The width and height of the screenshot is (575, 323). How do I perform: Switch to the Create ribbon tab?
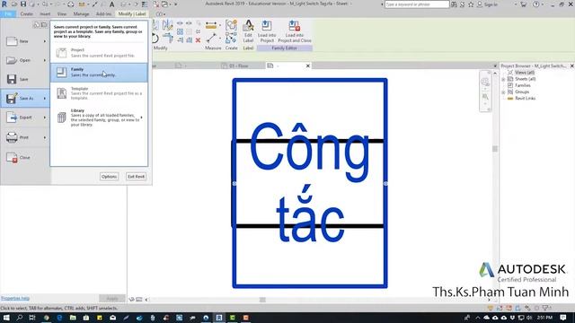pyautogui.click(x=26, y=14)
